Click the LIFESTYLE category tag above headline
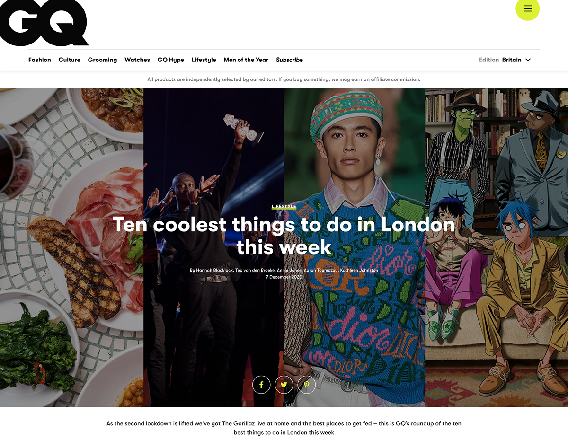The width and height of the screenshot is (568, 448). [284, 207]
